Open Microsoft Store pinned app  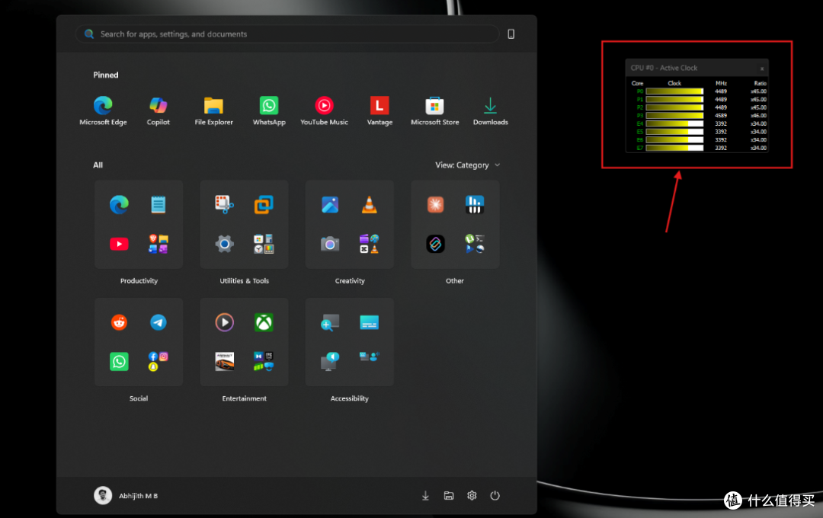(x=434, y=110)
